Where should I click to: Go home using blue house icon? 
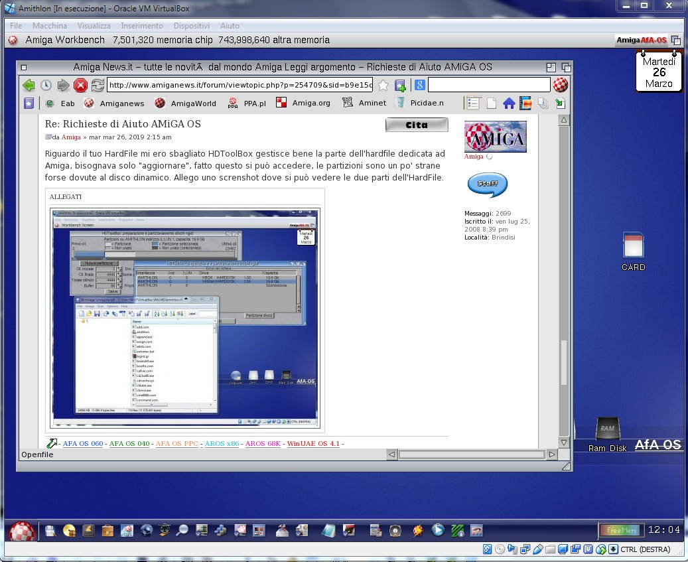(509, 104)
